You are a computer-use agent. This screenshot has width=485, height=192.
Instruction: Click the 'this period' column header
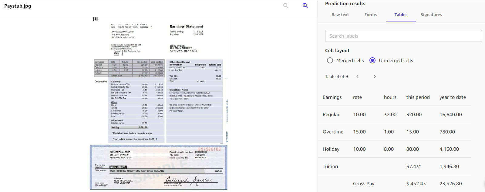click(418, 97)
